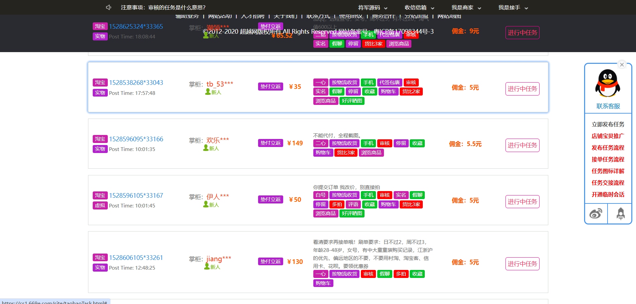This screenshot has width=636, height=304.
Task: Click 垫付立返 tag on the ¥50 task
Action: click(x=270, y=199)
